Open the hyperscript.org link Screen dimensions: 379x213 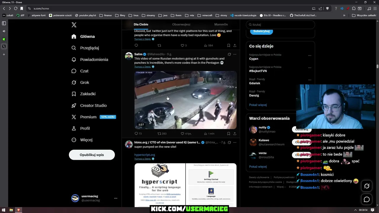click(144, 155)
